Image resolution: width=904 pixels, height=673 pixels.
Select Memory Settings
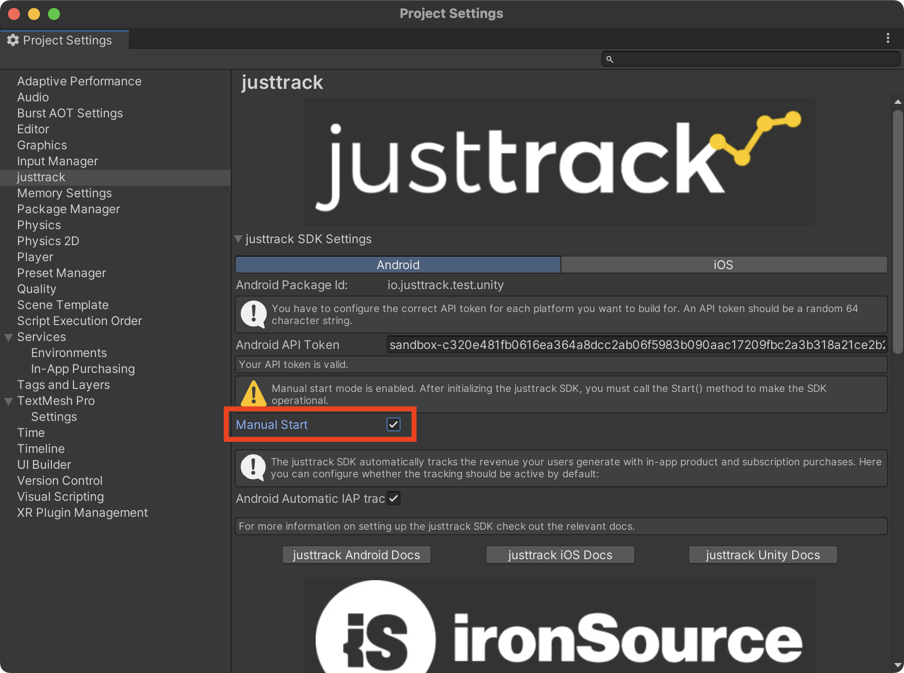pos(64,193)
